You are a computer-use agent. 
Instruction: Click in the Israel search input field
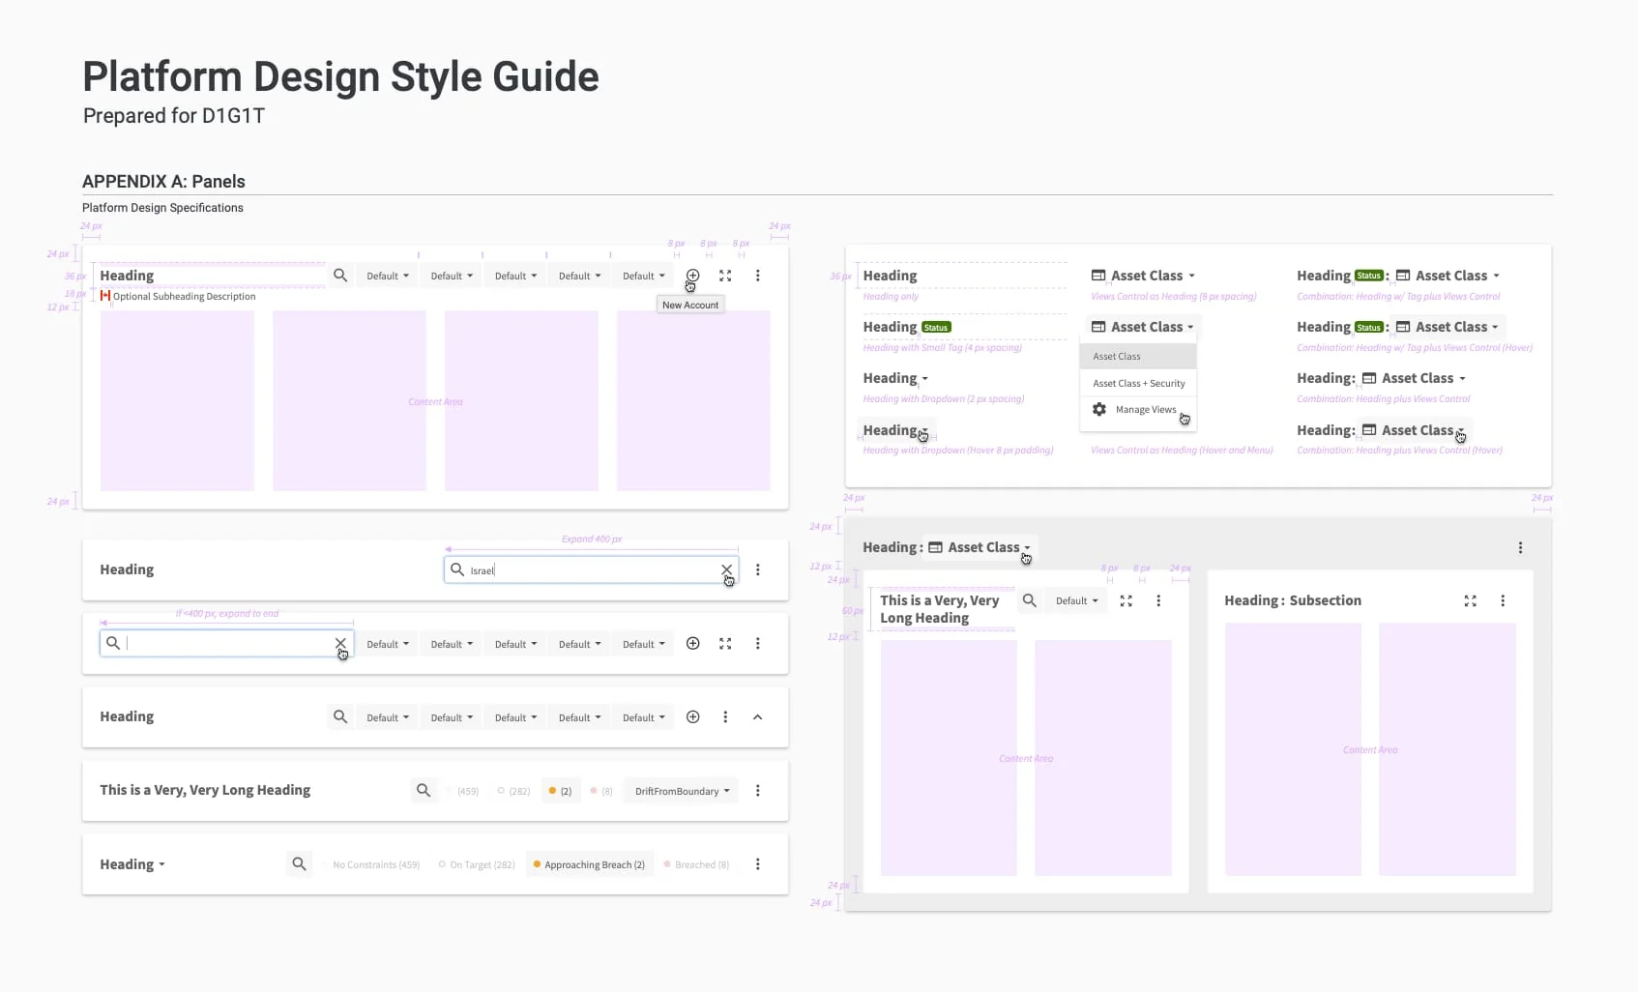click(x=590, y=569)
